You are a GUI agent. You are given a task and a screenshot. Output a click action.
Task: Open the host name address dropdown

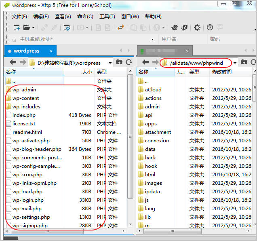click(152, 39)
